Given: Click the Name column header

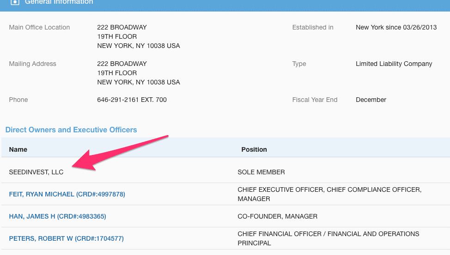Looking at the screenshot, I should coord(18,149).
